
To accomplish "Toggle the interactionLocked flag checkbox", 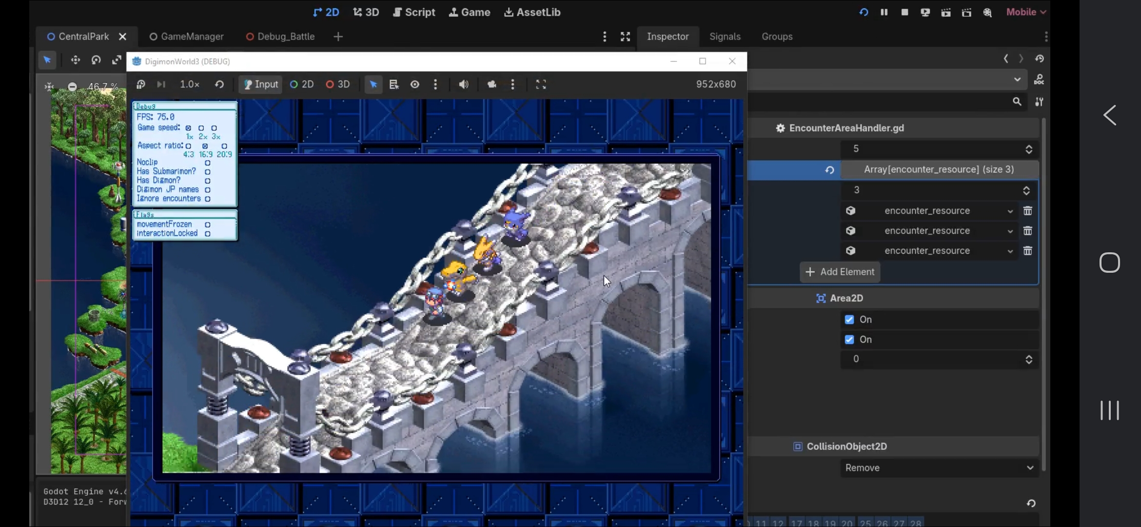I will (x=208, y=234).
